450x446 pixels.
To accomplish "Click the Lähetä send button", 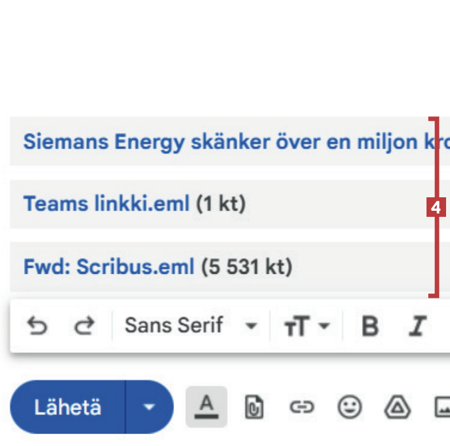I will click(x=68, y=407).
